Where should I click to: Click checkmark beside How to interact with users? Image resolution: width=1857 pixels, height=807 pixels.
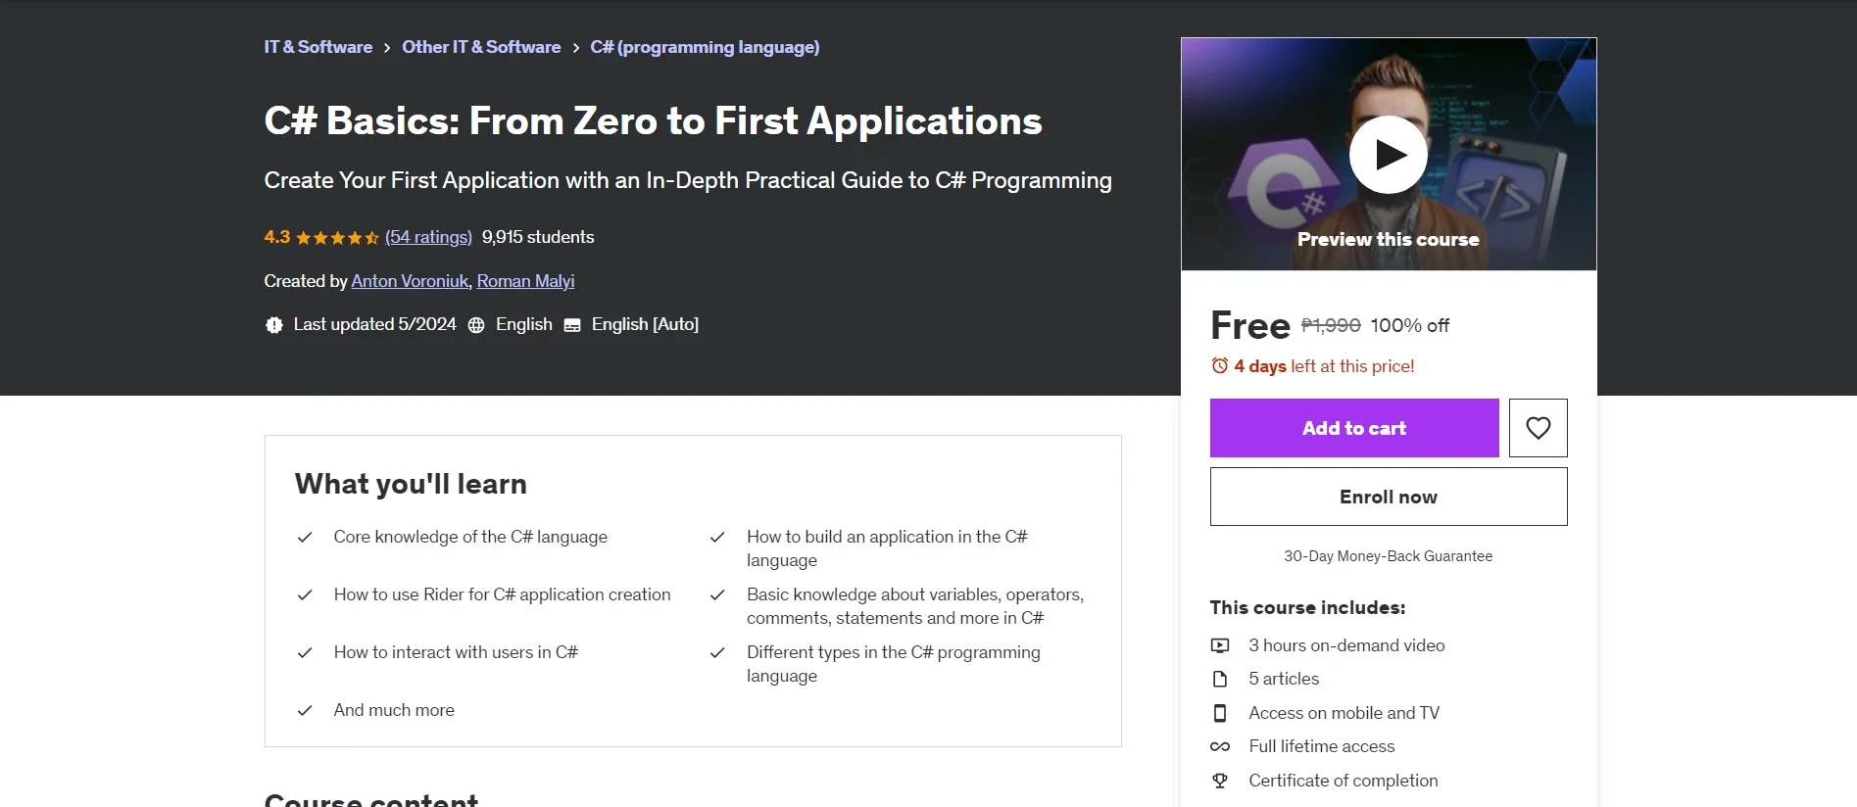[305, 653]
